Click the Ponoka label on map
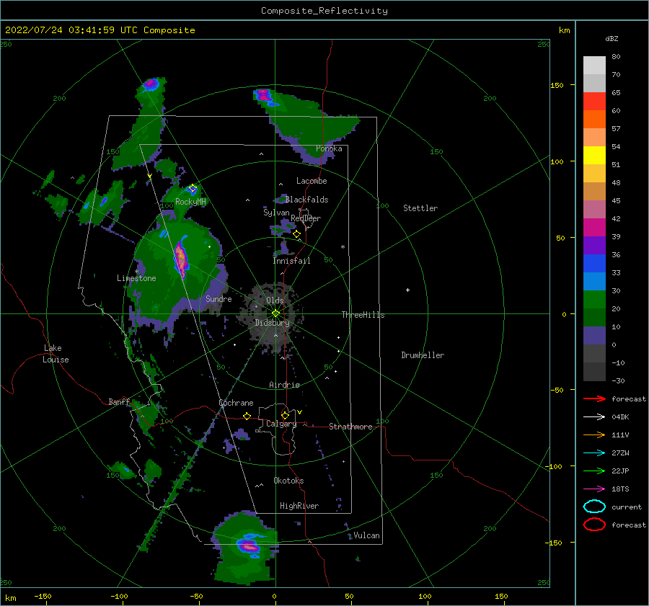649x606 pixels. pos(329,148)
